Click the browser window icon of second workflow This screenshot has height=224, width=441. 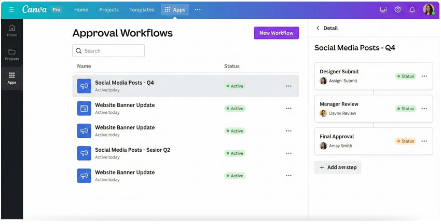tap(84, 108)
